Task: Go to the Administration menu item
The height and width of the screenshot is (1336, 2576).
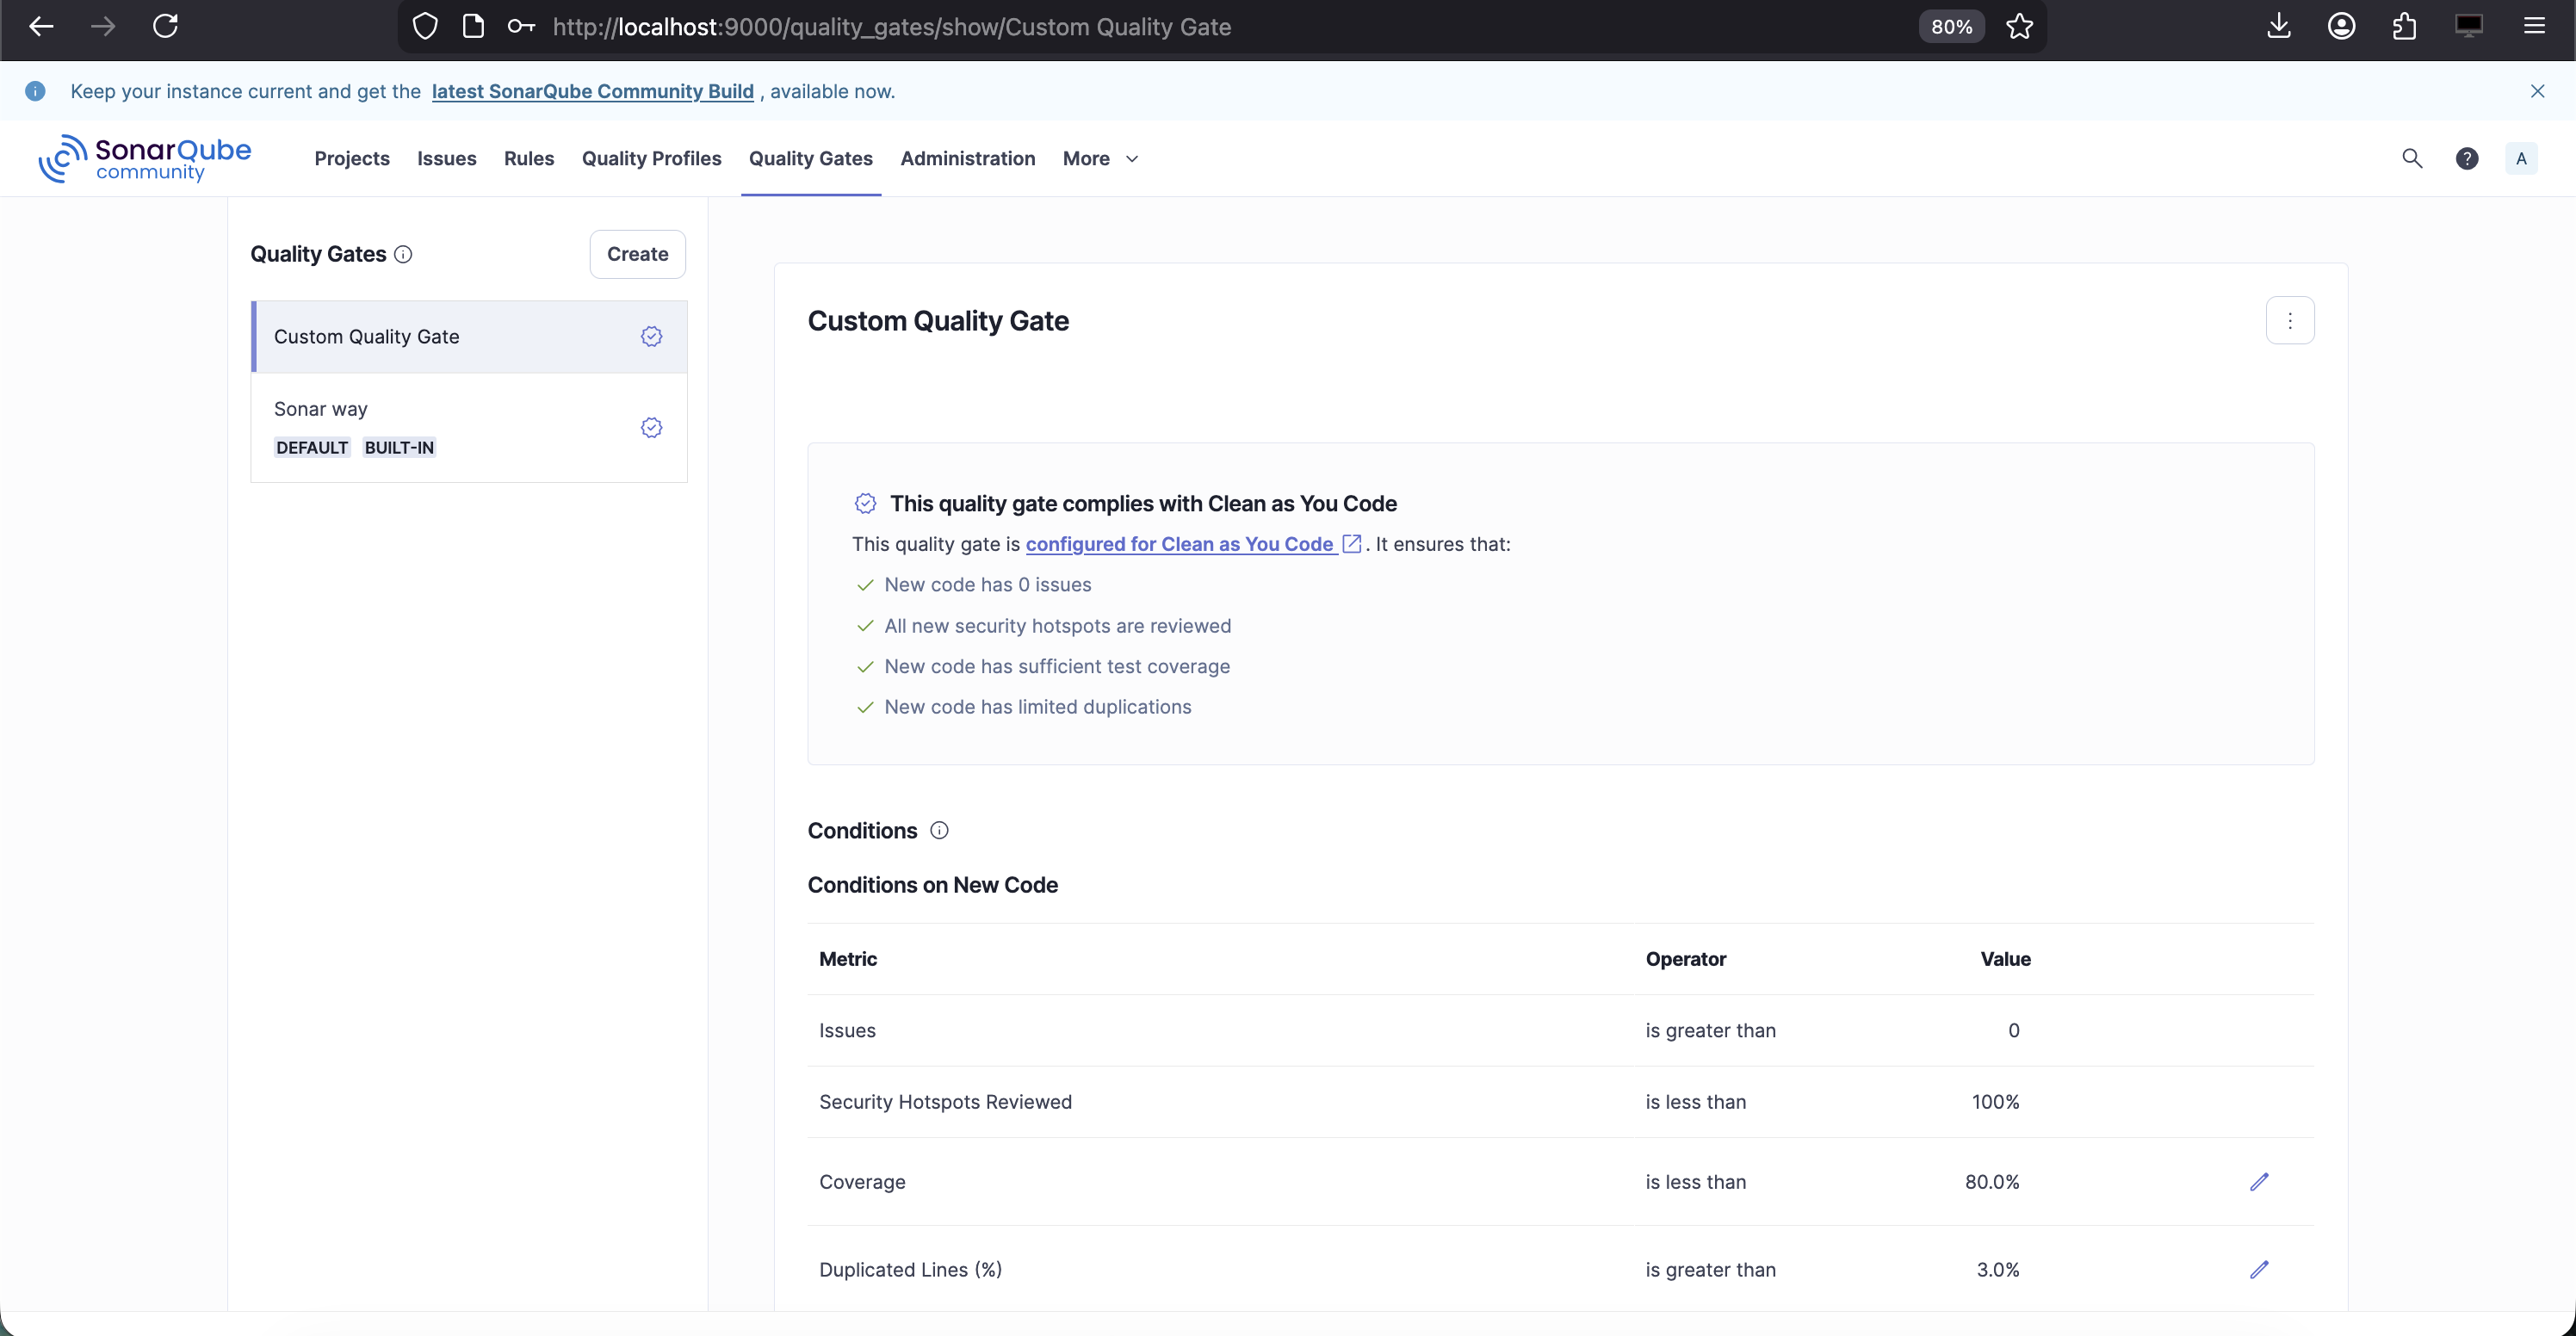Action: (x=967, y=159)
